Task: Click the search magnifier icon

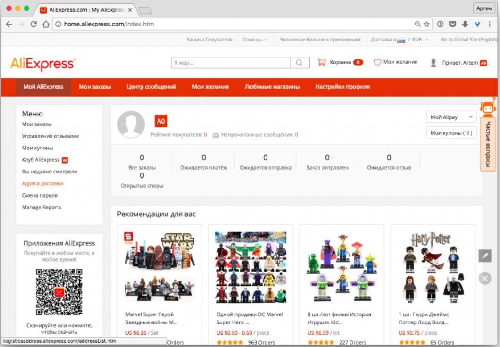Action: 299,62
